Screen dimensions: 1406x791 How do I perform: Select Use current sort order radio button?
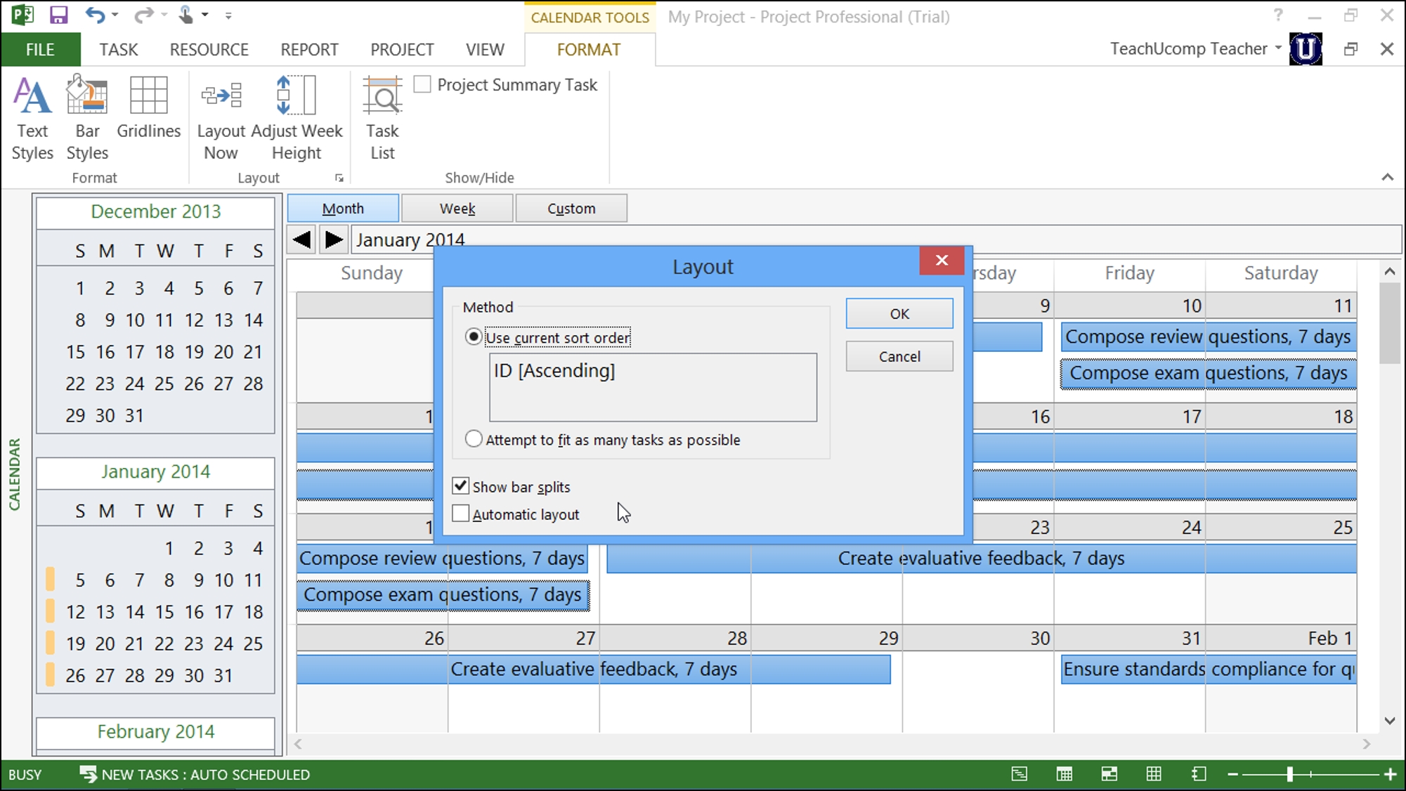(472, 336)
